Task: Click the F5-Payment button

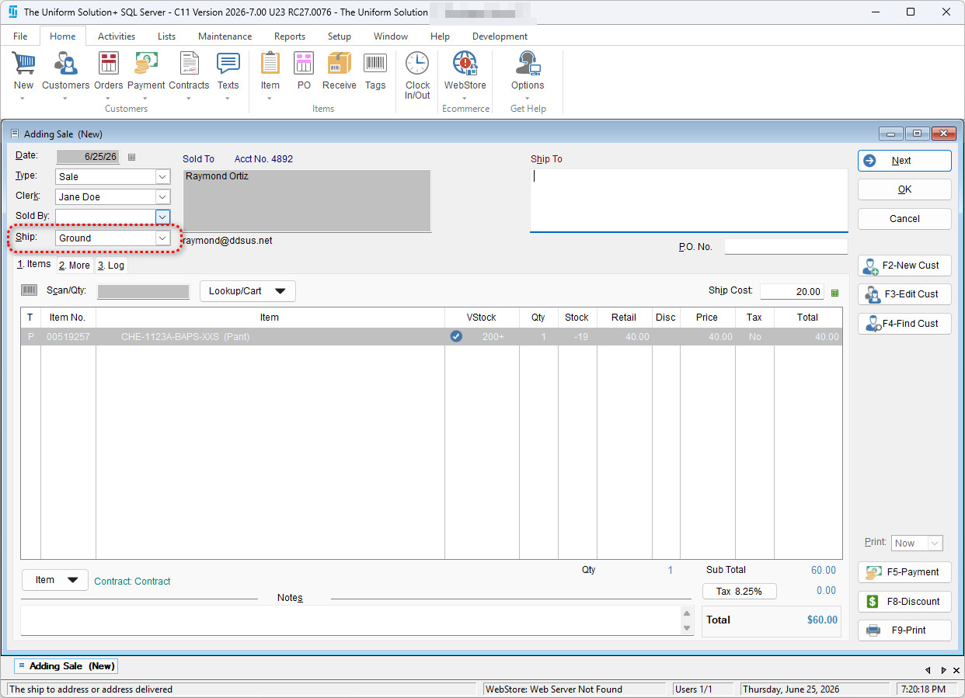Action: tap(904, 572)
